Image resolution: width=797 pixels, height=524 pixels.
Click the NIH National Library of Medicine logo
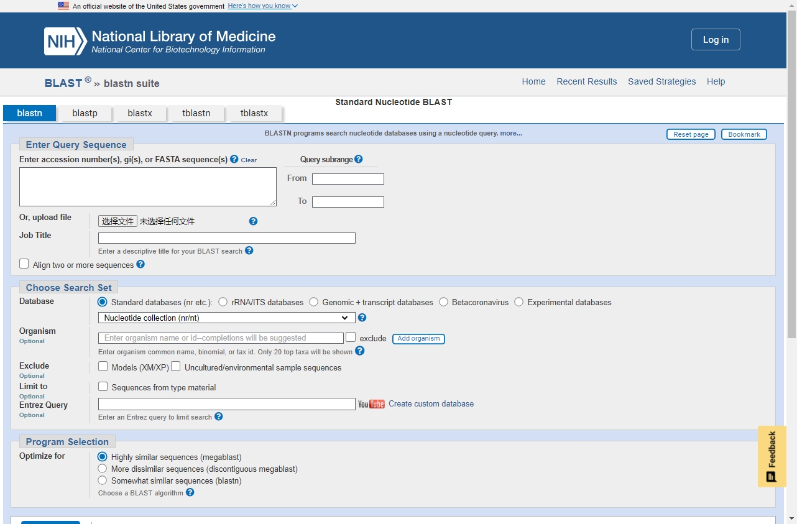click(x=160, y=41)
